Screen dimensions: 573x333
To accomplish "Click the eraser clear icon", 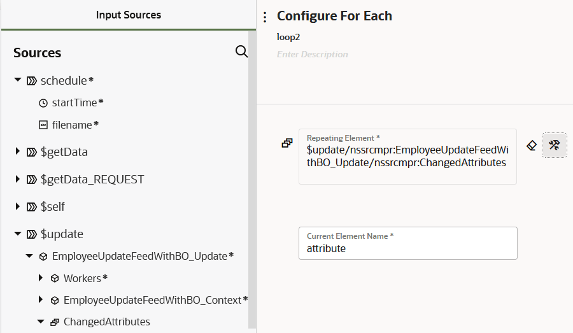I will point(532,145).
